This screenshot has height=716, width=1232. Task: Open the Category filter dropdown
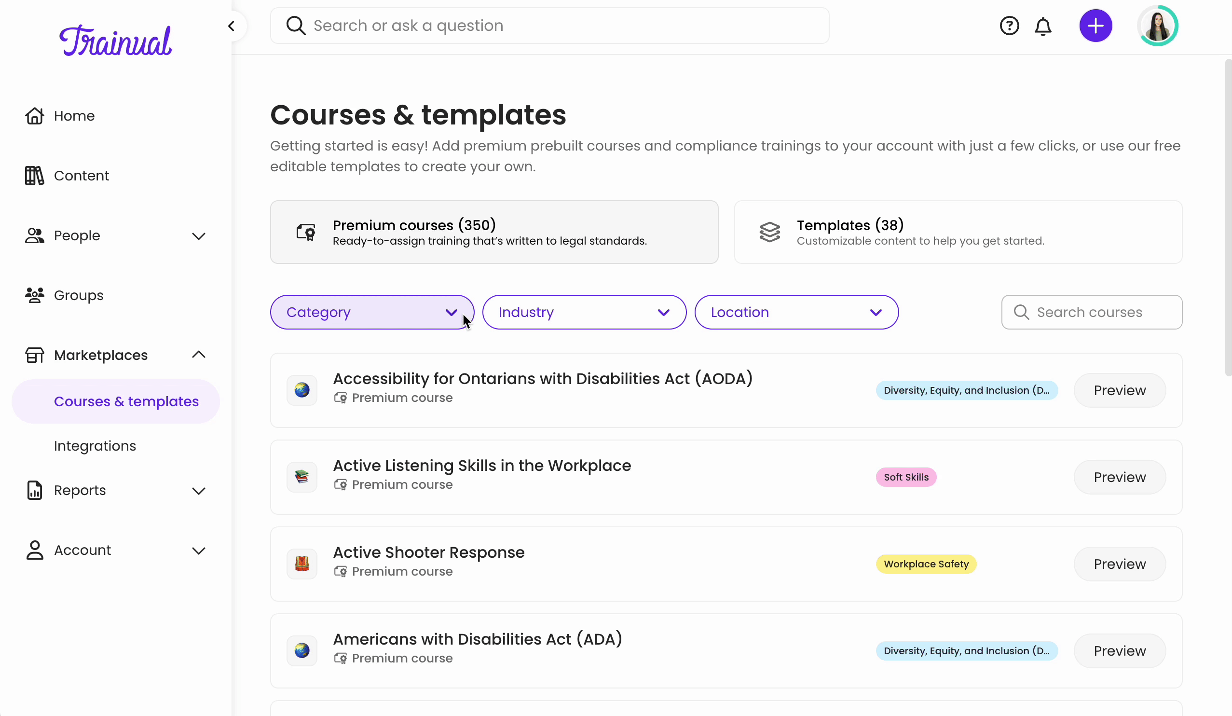pos(372,312)
